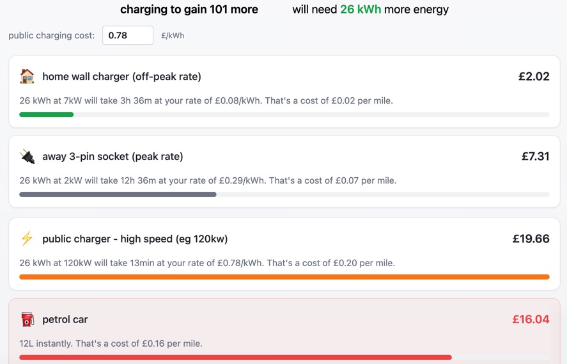Screen dimensions: 567x364
Task: Select the away 3-pin socket (peak rate) title
Action: [x=113, y=157]
